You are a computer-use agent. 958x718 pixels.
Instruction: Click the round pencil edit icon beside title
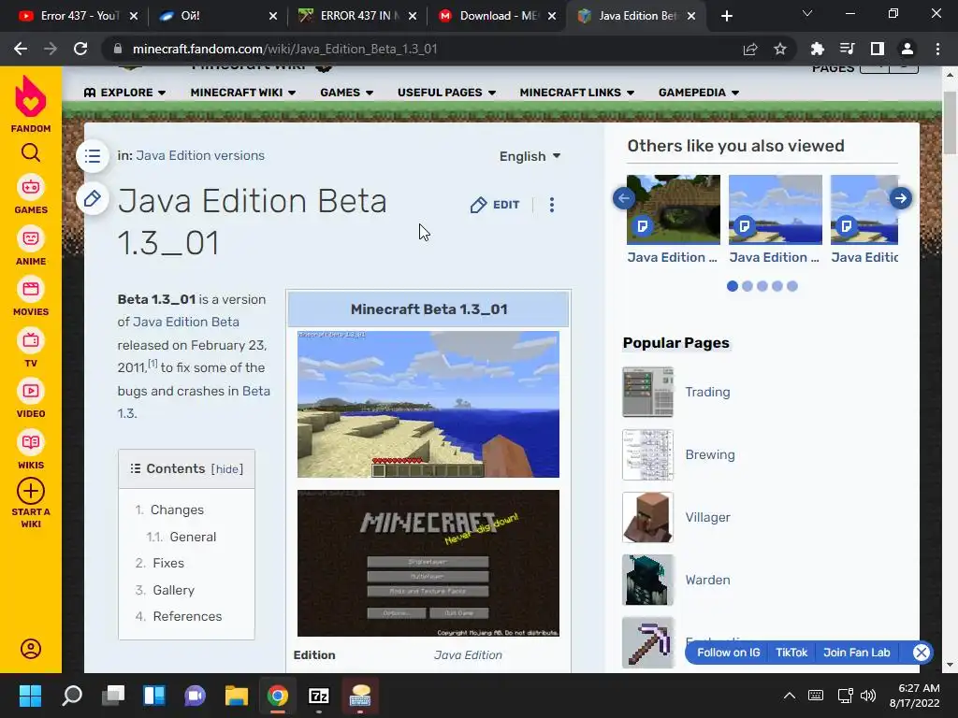coord(93,198)
